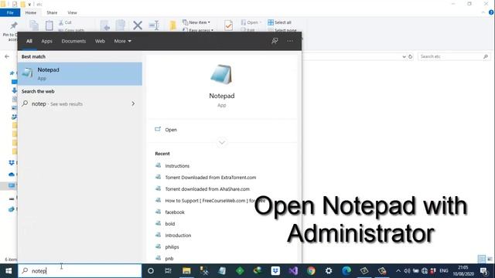This screenshot has width=495, height=278.
Task: Select the All search tab
Action: pos(29,41)
